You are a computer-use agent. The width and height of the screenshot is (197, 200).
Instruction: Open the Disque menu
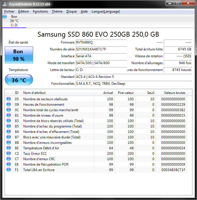[72, 11]
